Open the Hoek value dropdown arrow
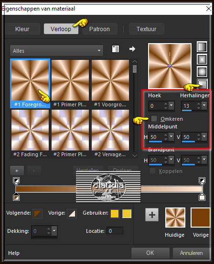The height and width of the screenshot is (264, 214). (x=171, y=105)
